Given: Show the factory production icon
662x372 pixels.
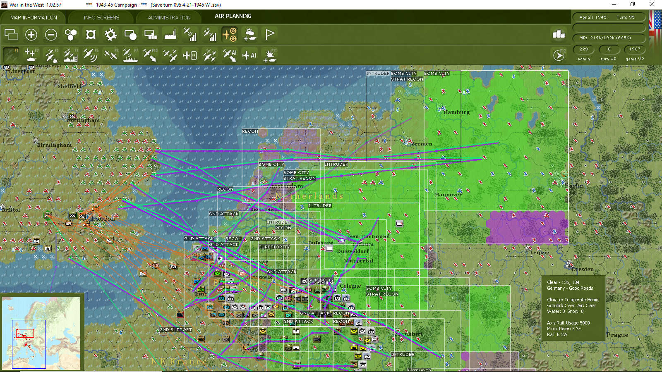Looking at the screenshot, I should pos(170,34).
